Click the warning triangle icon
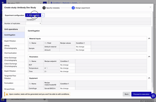156x102 pixels. tap(7, 94)
